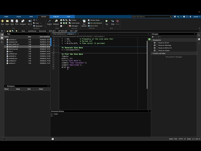
Task: Click Editor: 110% zoom in the status bar
Action: click(x=173, y=139)
